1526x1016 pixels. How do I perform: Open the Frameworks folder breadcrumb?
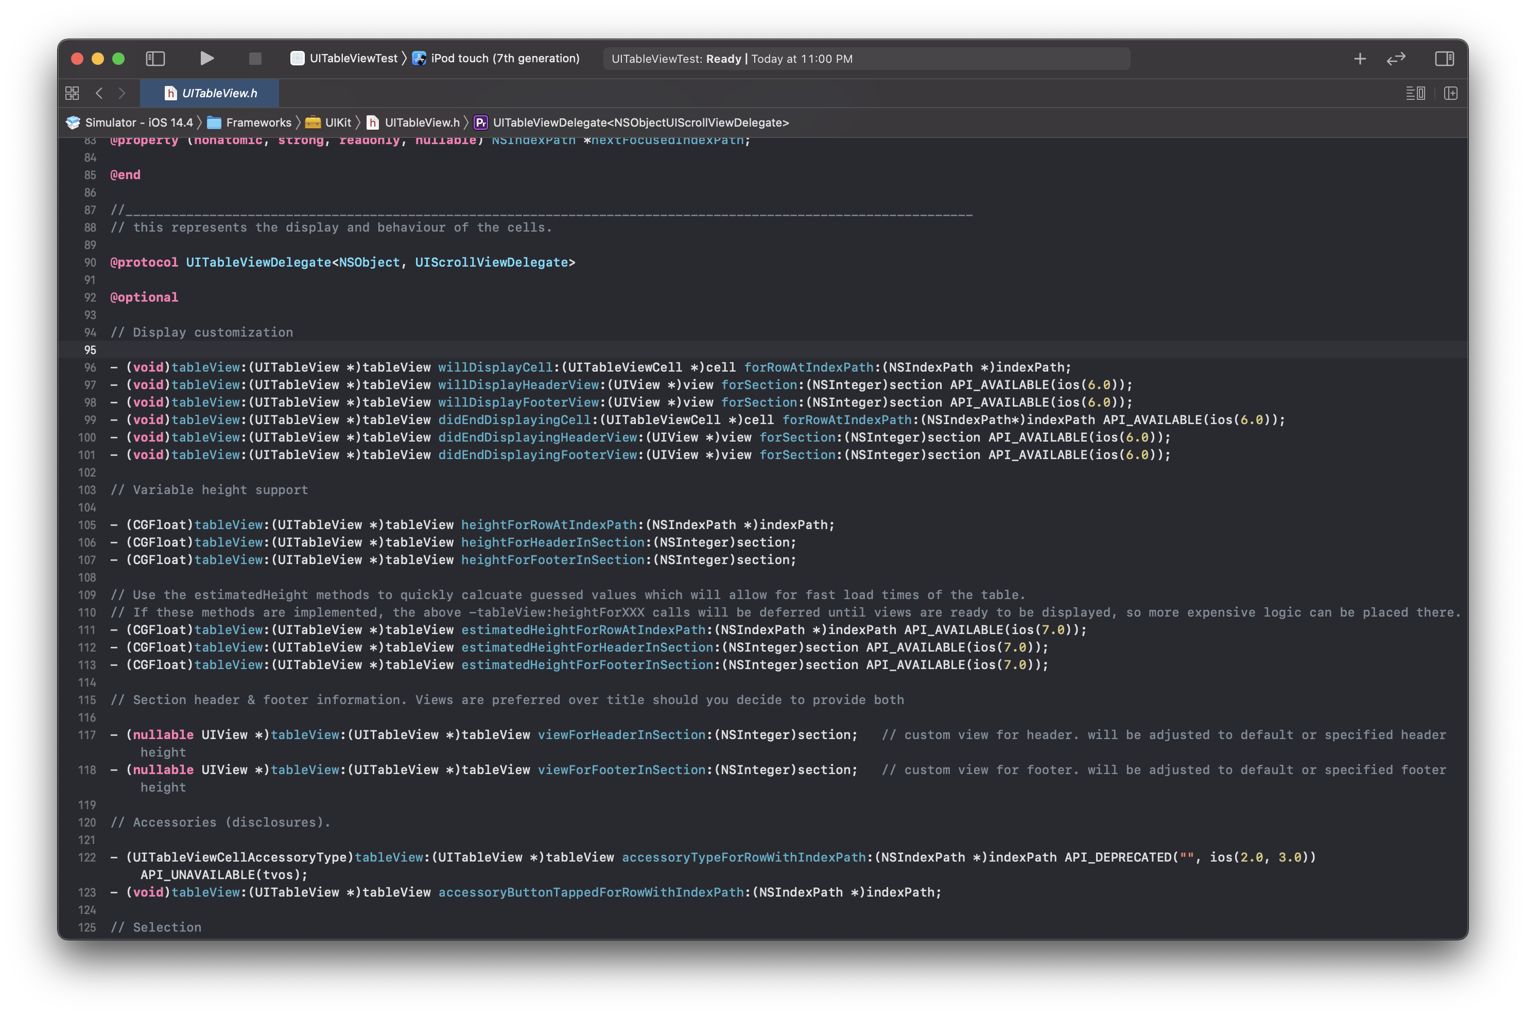pos(258,122)
